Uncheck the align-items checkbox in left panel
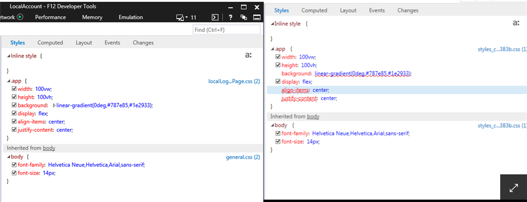The height and width of the screenshot is (202, 527). pyautogui.click(x=14, y=121)
